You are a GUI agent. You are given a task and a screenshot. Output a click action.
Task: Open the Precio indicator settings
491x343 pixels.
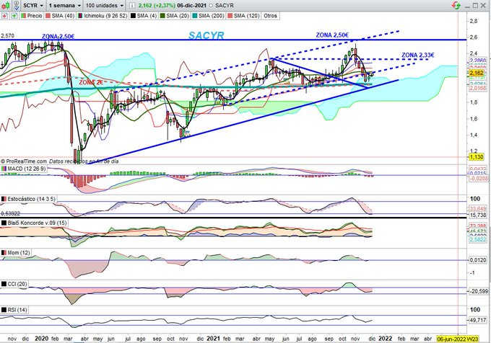coord(31,16)
